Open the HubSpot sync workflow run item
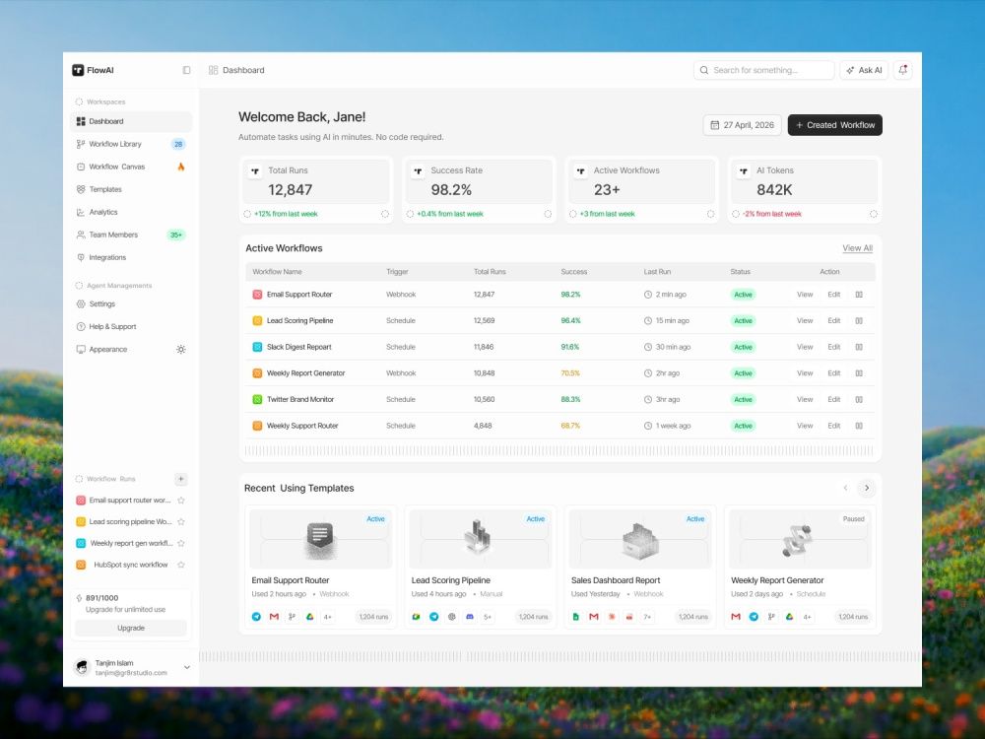Image resolution: width=985 pixels, height=739 pixels. click(x=130, y=565)
